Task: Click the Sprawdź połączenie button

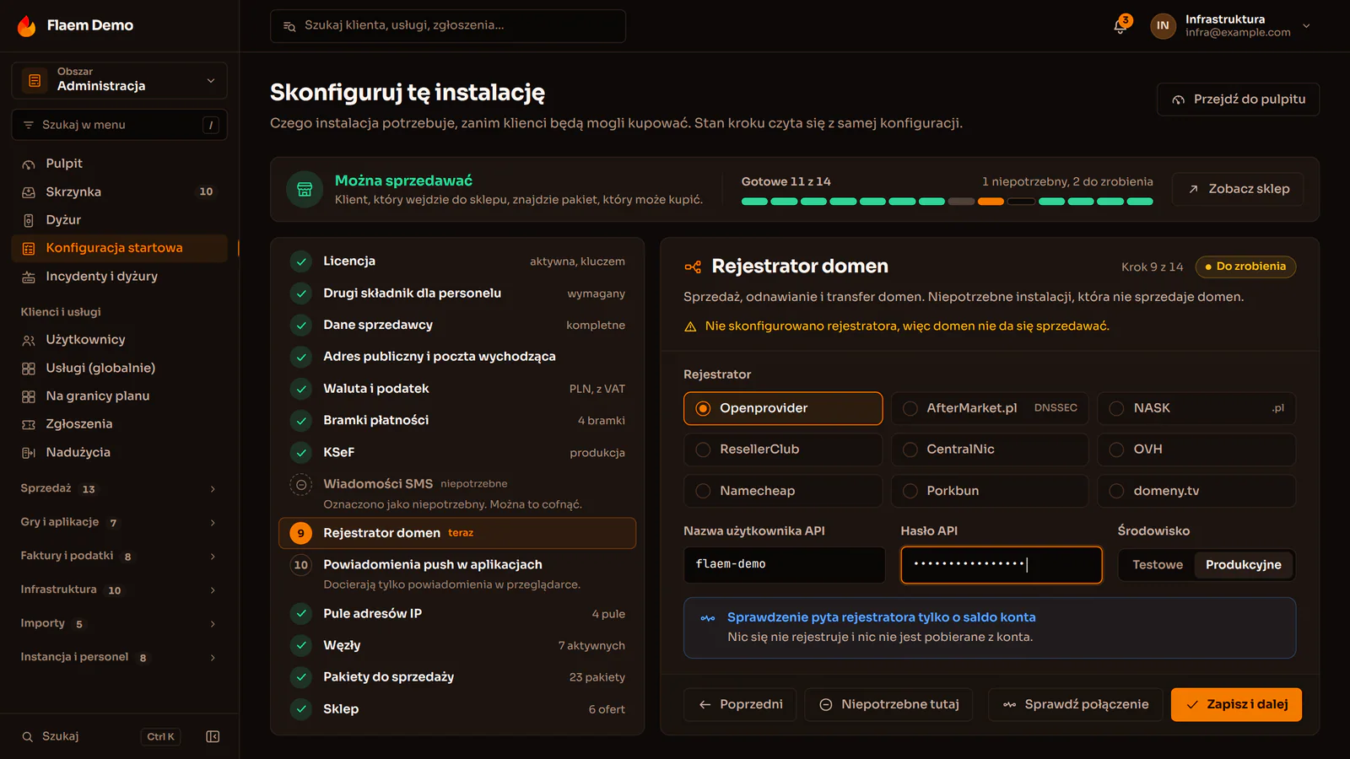Action: (x=1076, y=704)
